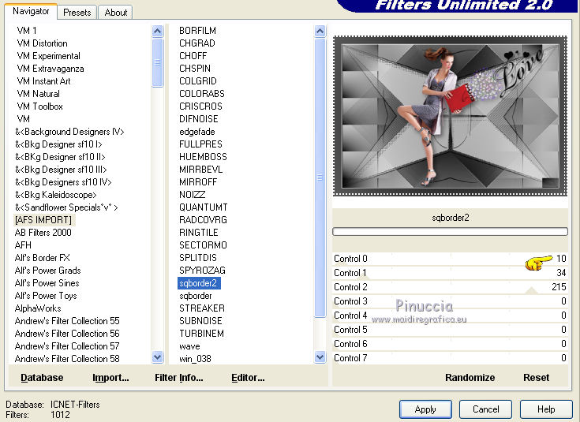Click the Control 5 slider
This screenshot has width=580, height=422.
pyautogui.click(x=450, y=329)
